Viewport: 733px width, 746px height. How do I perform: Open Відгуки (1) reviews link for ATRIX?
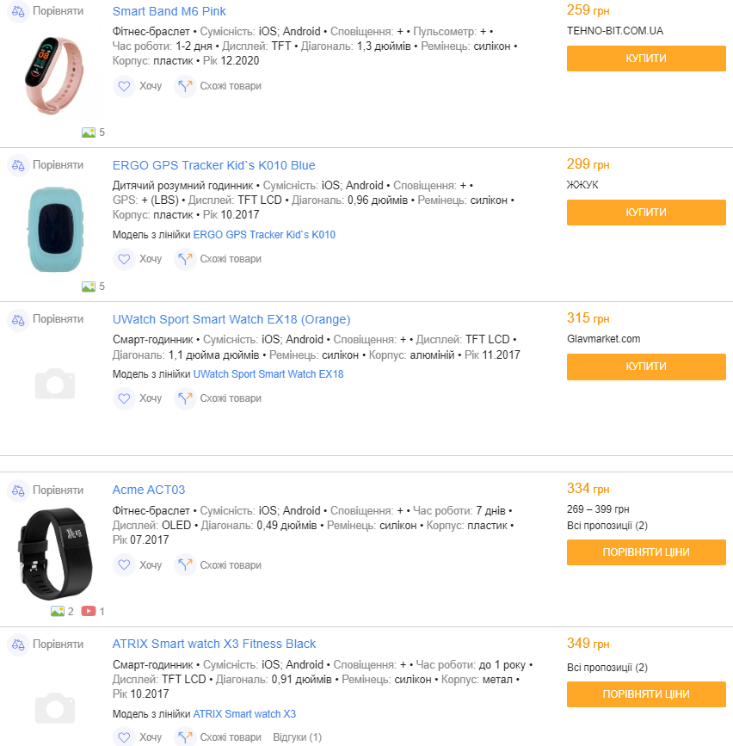[297, 737]
